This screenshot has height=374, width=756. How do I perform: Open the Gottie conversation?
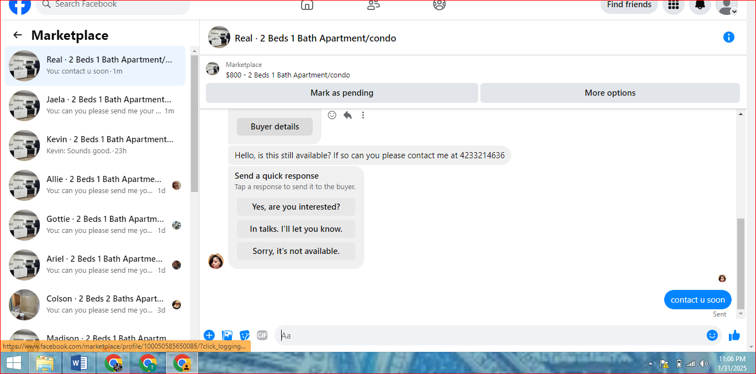pos(95,225)
